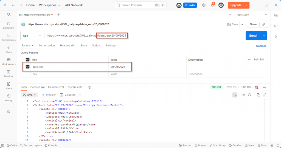The width and height of the screenshot is (281, 148).
Task: Search the response with magnifier icon
Action: pyautogui.click(x=250, y=95)
